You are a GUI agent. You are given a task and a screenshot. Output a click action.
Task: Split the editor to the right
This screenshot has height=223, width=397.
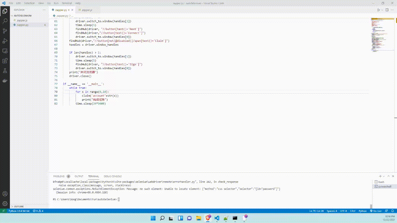click(x=387, y=10)
